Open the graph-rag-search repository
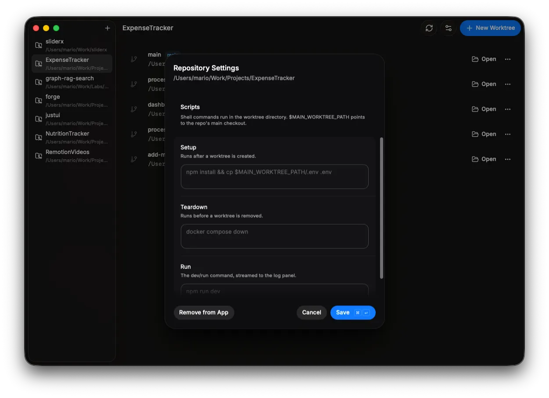 click(72, 82)
